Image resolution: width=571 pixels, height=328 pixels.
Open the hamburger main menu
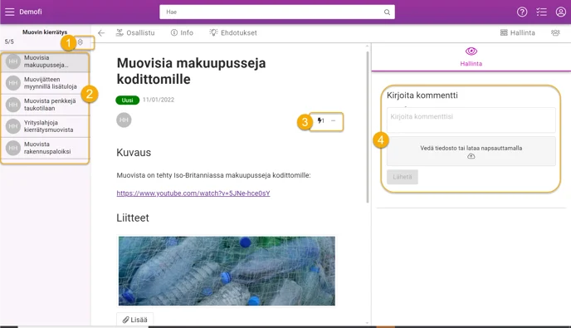click(9, 12)
